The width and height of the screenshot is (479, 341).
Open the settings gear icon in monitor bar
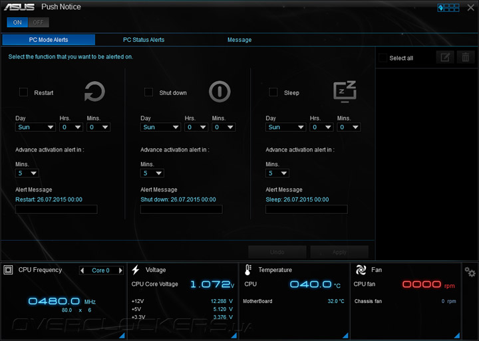(x=470, y=272)
